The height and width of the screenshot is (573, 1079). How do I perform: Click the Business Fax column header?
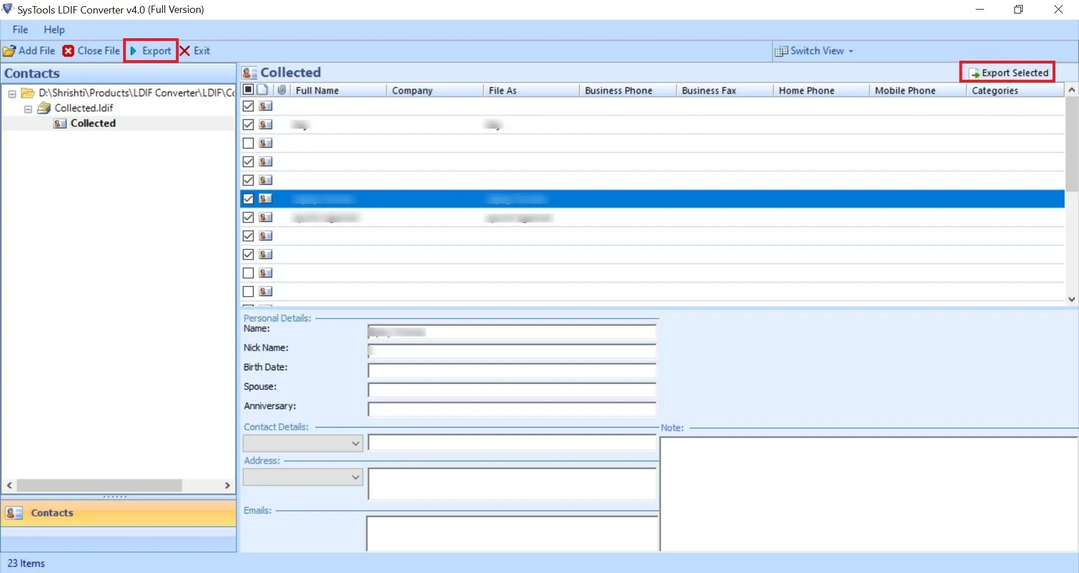point(724,90)
